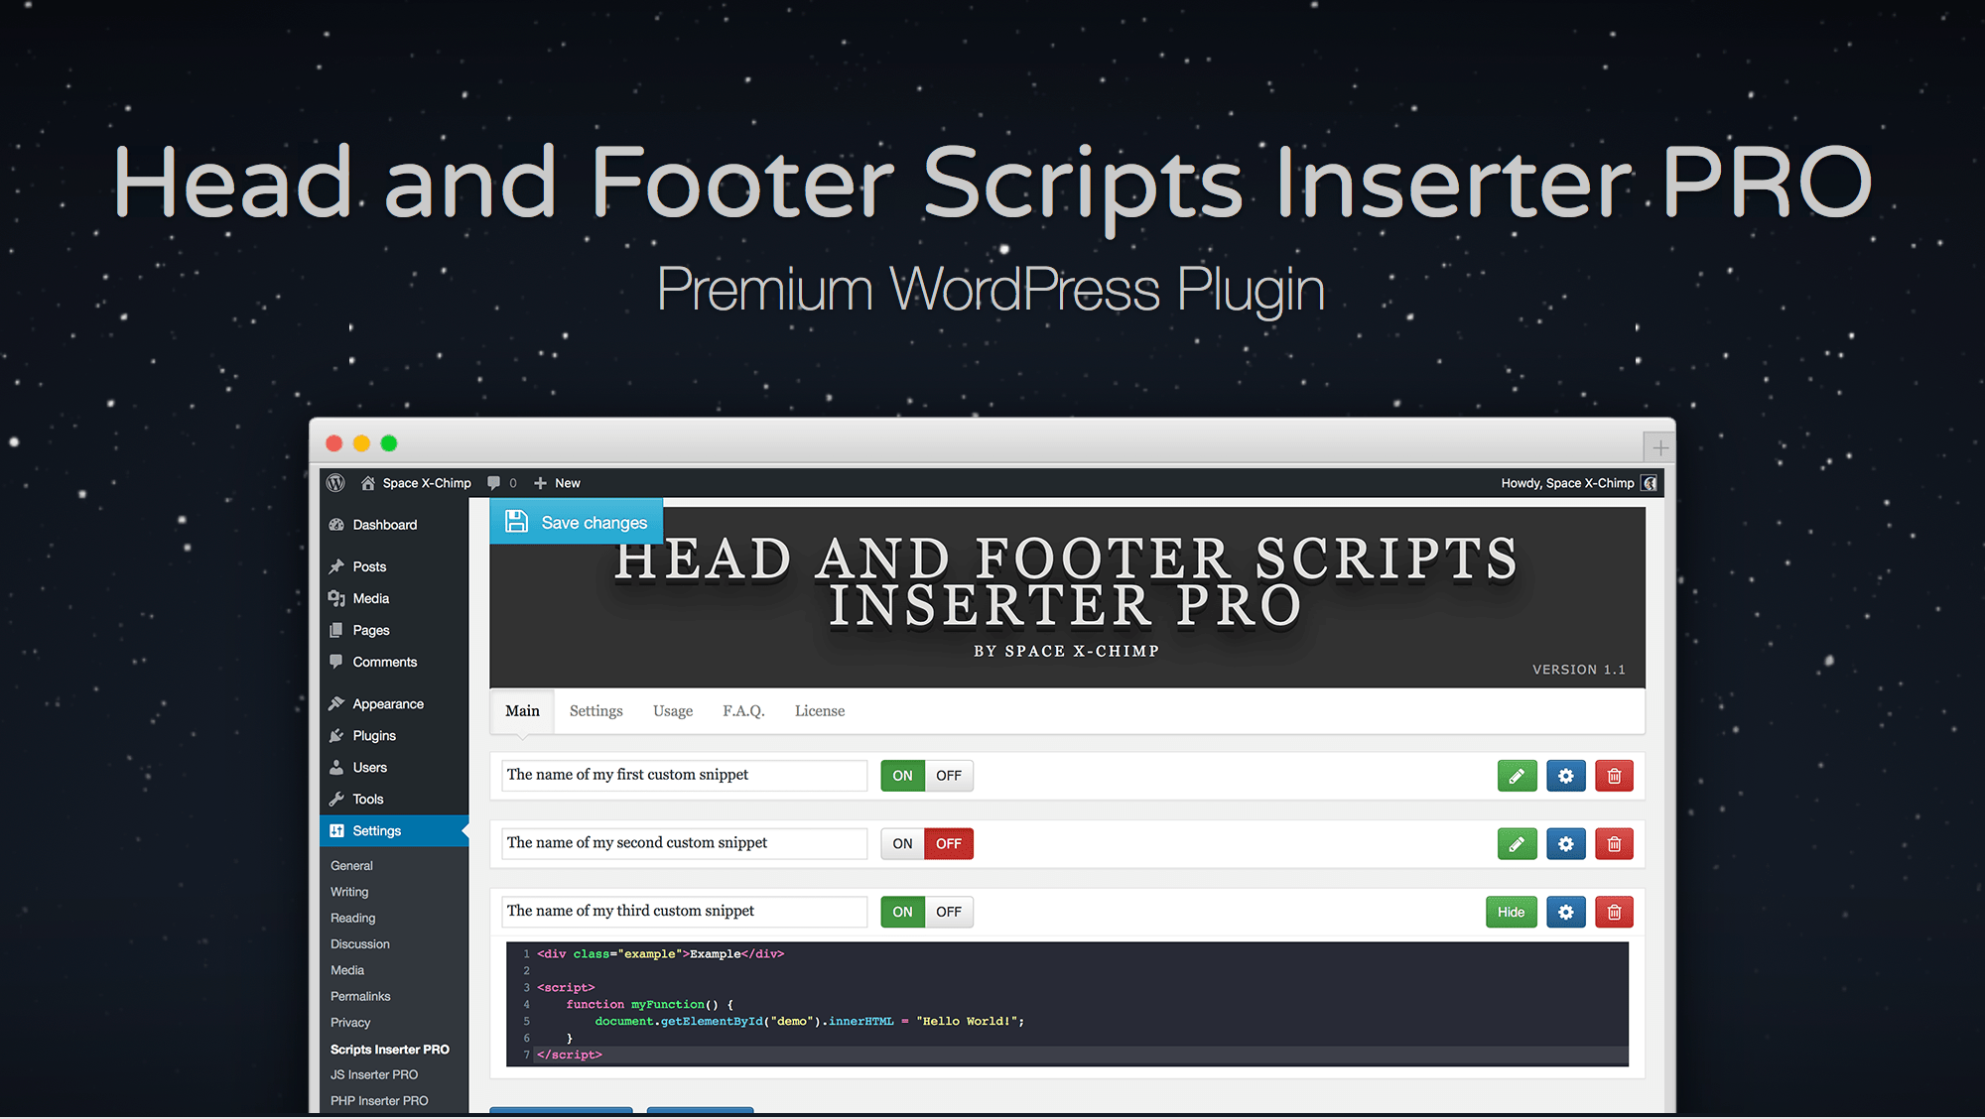The image size is (1985, 1119).
Task: Click inside the third snippet code editor
Action: 1067,1004
